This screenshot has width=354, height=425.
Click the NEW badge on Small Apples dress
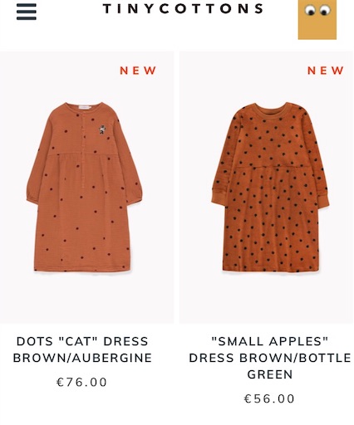[326, 71]
